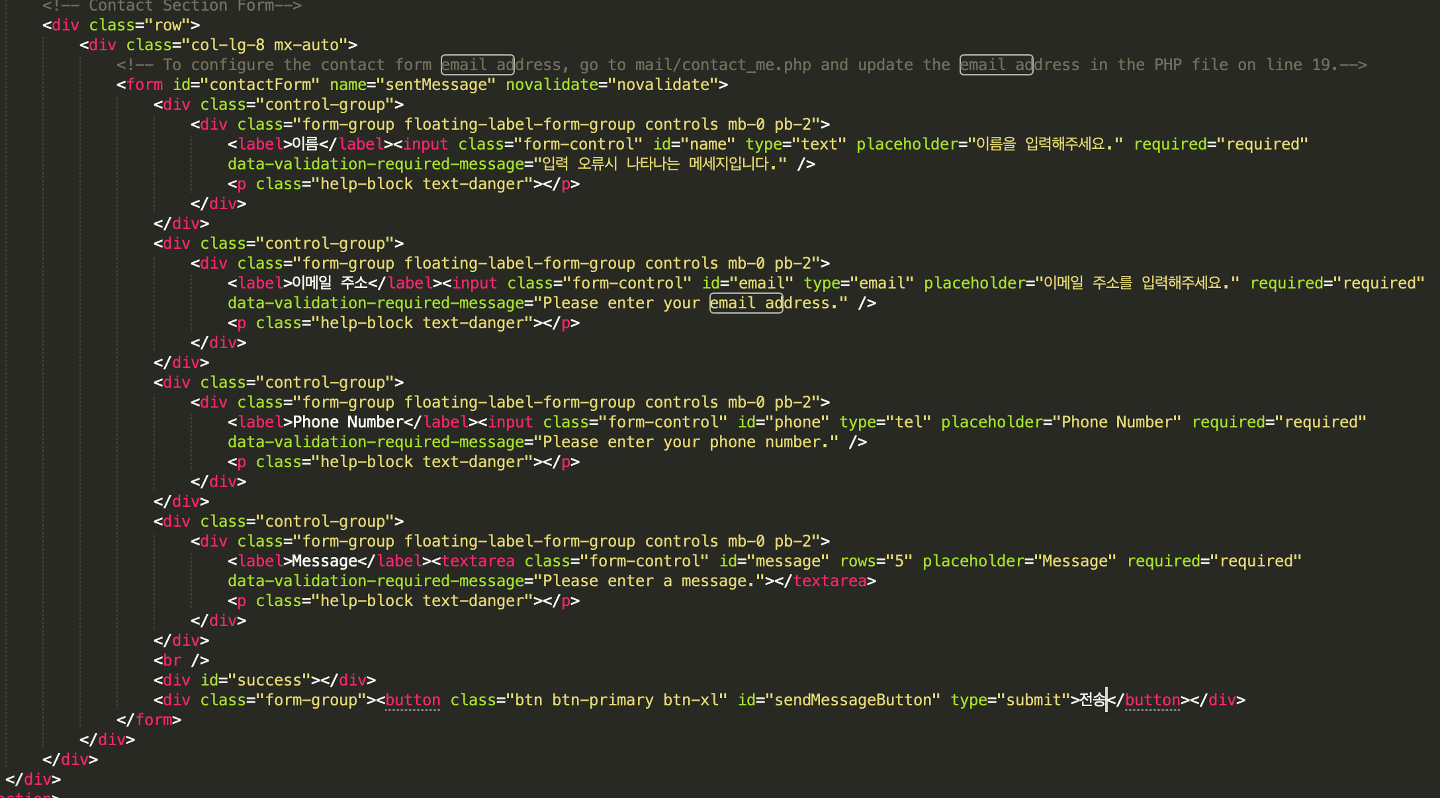The height and width of the screenshot is (798, 1440).
Task: Click the 이메일 주소 label text
Action: (x=330, y=283)
